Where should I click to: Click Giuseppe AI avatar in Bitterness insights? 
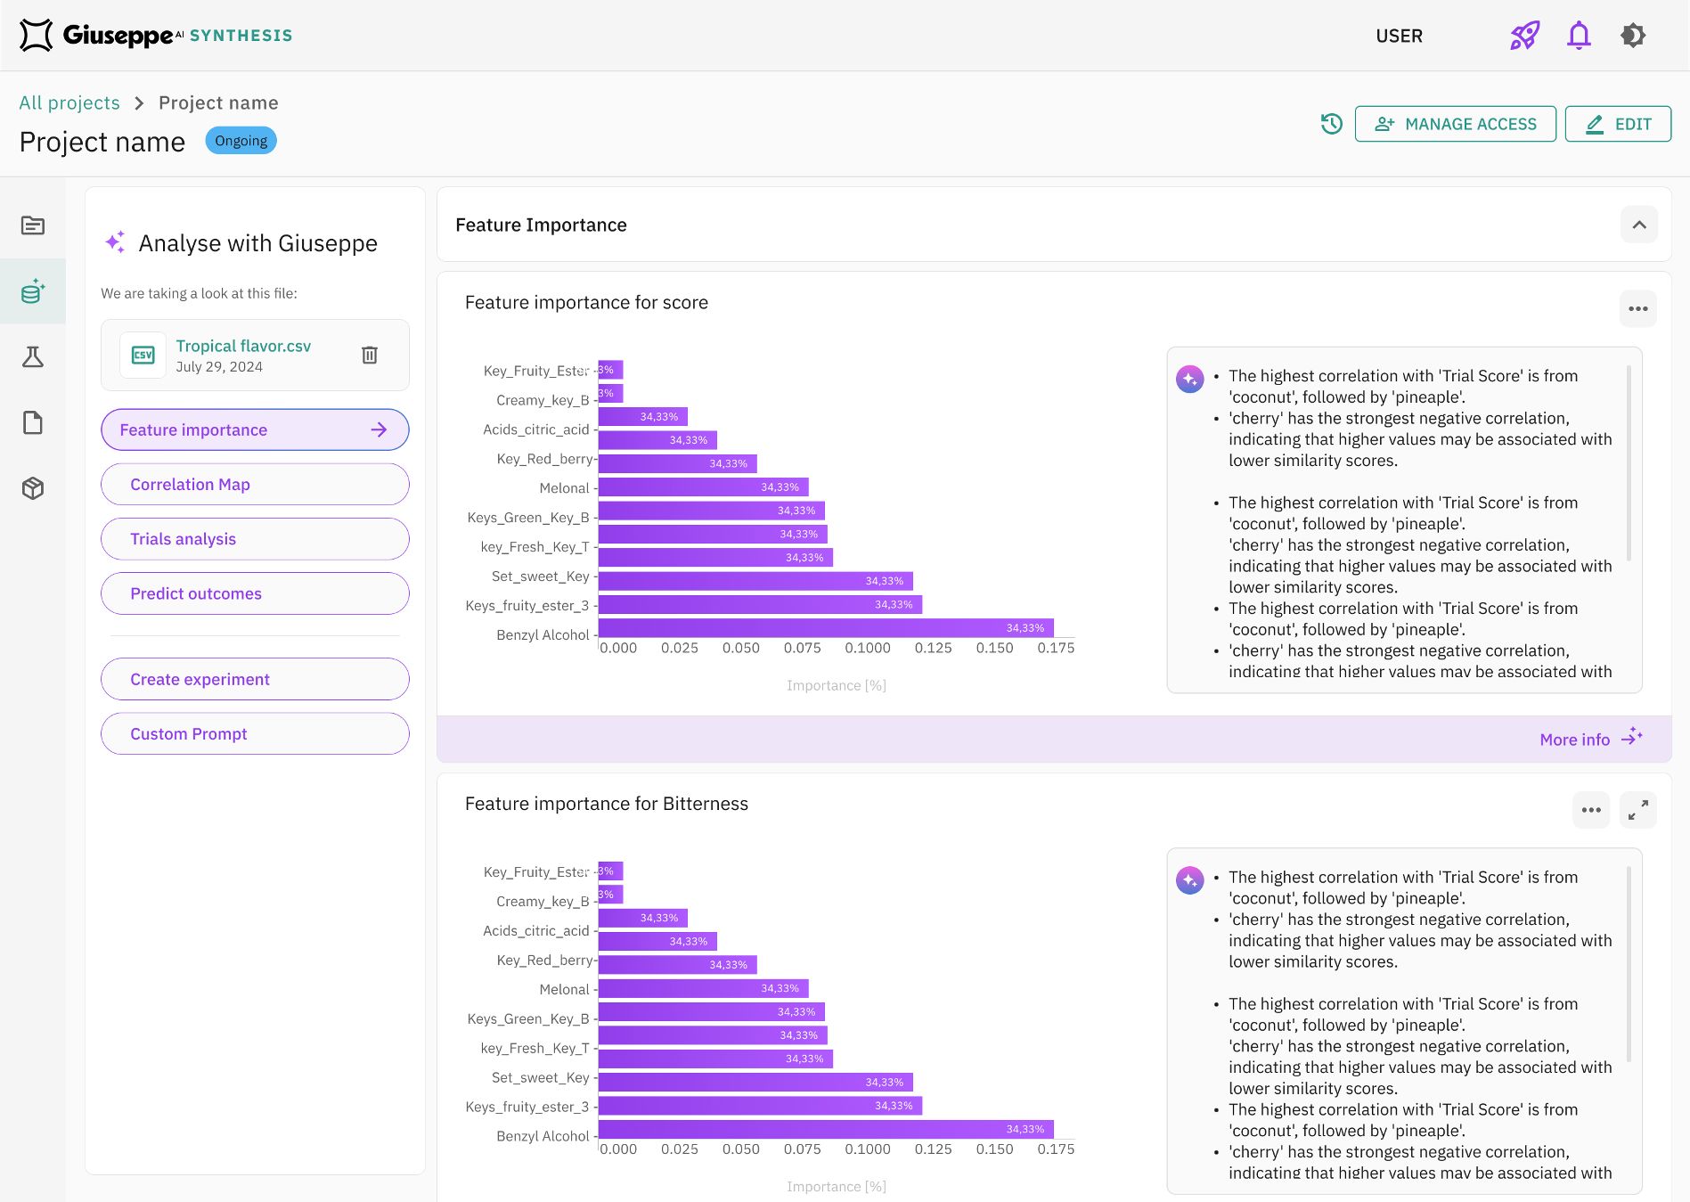click(1190, 880)
